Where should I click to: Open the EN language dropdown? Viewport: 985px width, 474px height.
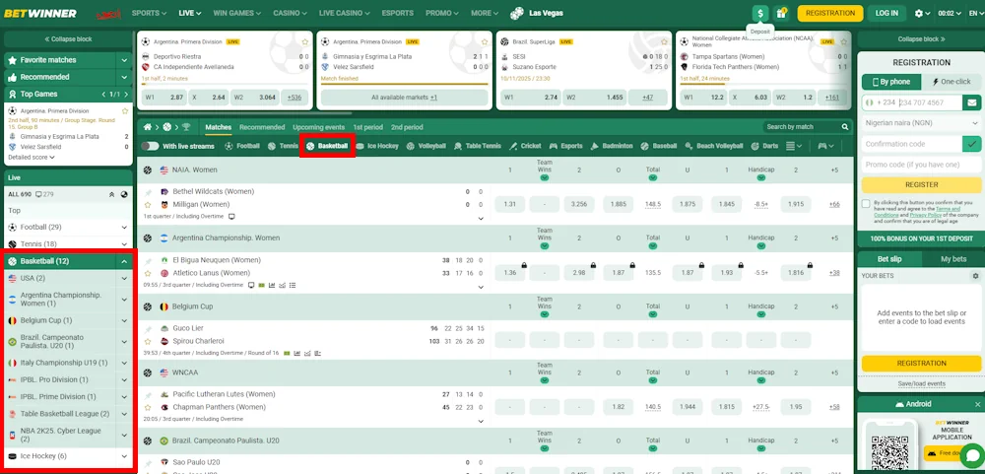(x=975, y=13)
